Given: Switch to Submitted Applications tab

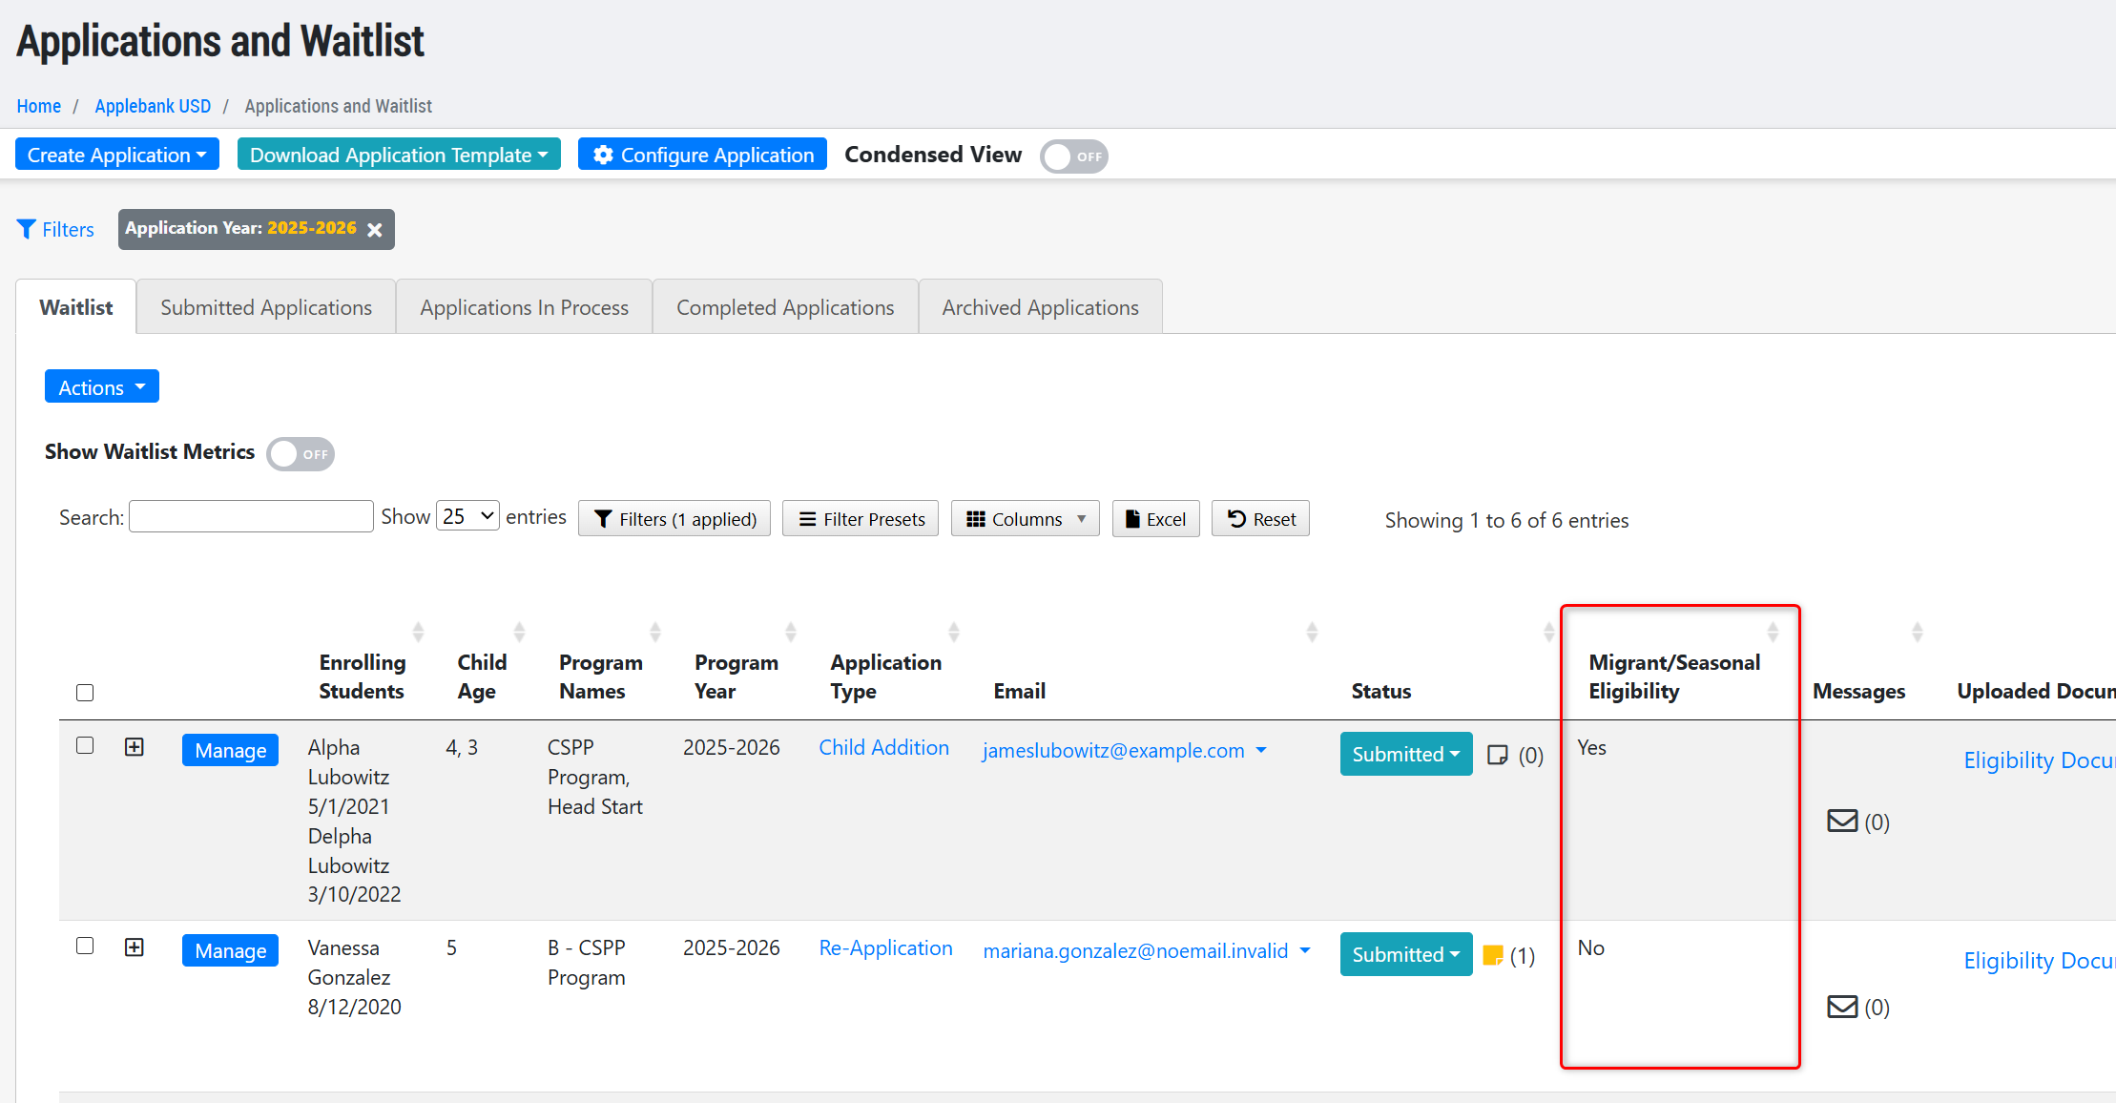Looking at the screenshot, I should click(x=266, y=307).
